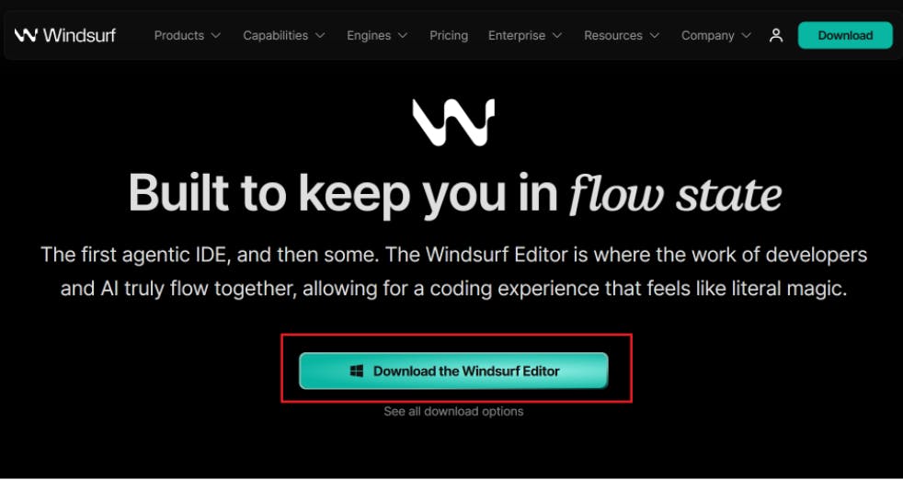Image resolution: width=903 pixels, height=480 pixels.
Task: Open See all download options link
Action: (x=453, y=411)
